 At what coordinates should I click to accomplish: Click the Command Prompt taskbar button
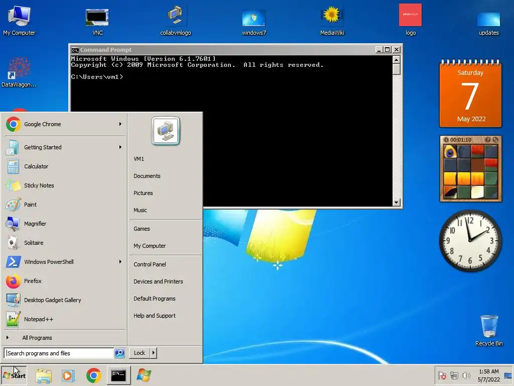(118, 375)
